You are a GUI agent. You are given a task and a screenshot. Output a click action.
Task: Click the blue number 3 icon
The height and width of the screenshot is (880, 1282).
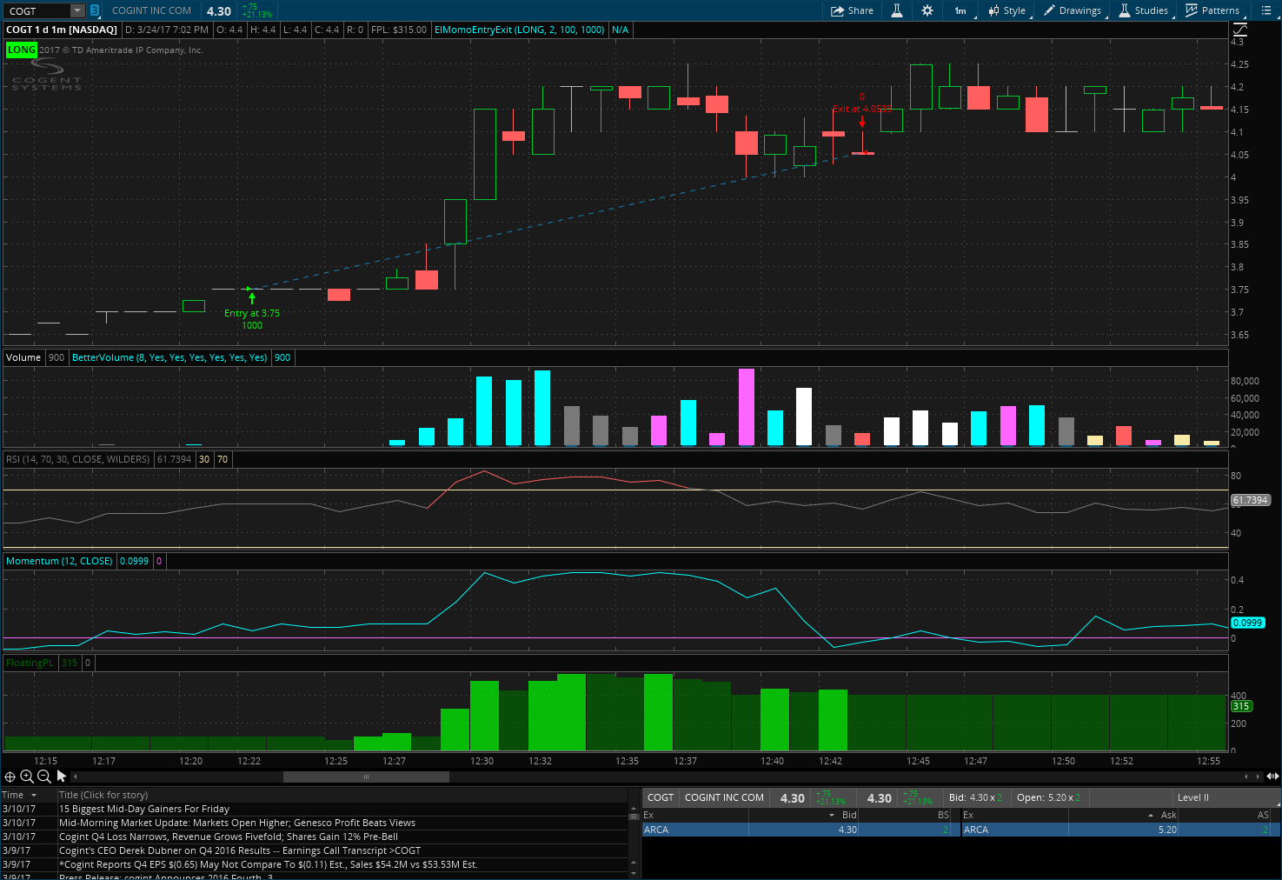95,10
